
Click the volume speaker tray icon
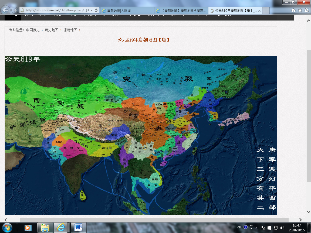(282, 228)
